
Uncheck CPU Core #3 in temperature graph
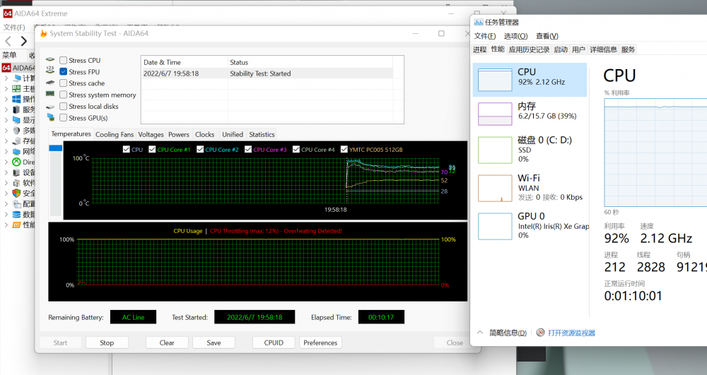click(248, 149)
